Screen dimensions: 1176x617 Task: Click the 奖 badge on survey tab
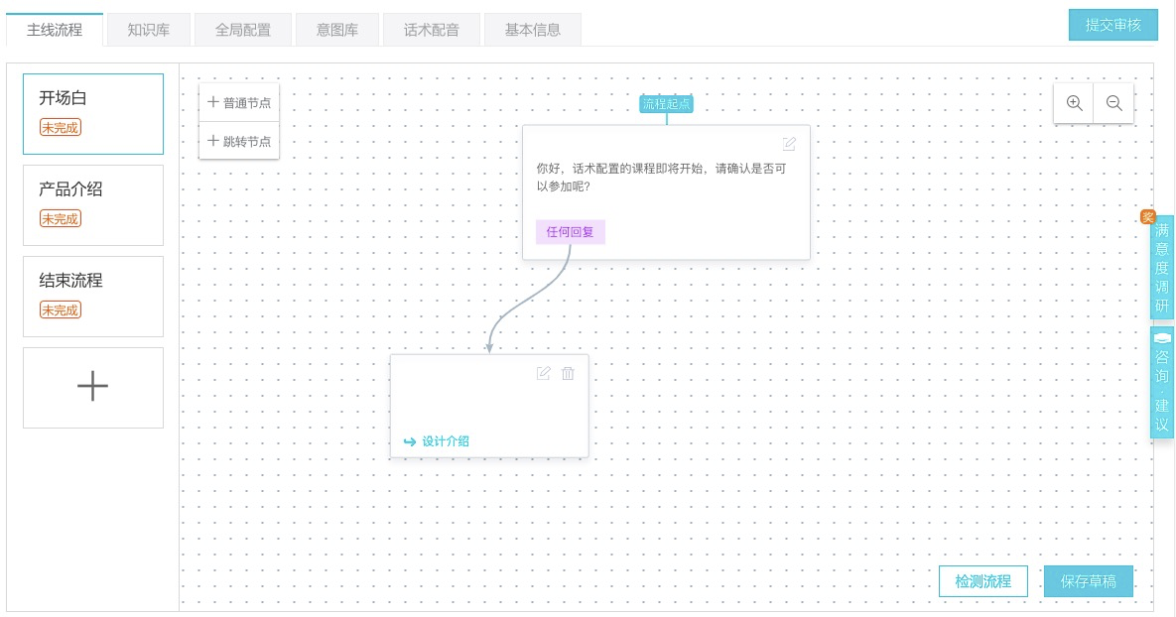[1147, 216]
